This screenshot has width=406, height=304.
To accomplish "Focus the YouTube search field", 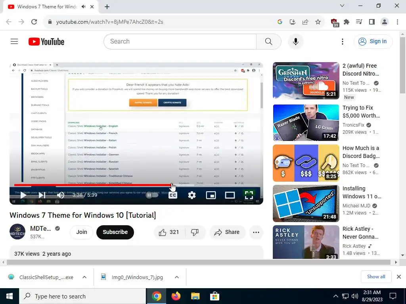I will coord(180,41).
